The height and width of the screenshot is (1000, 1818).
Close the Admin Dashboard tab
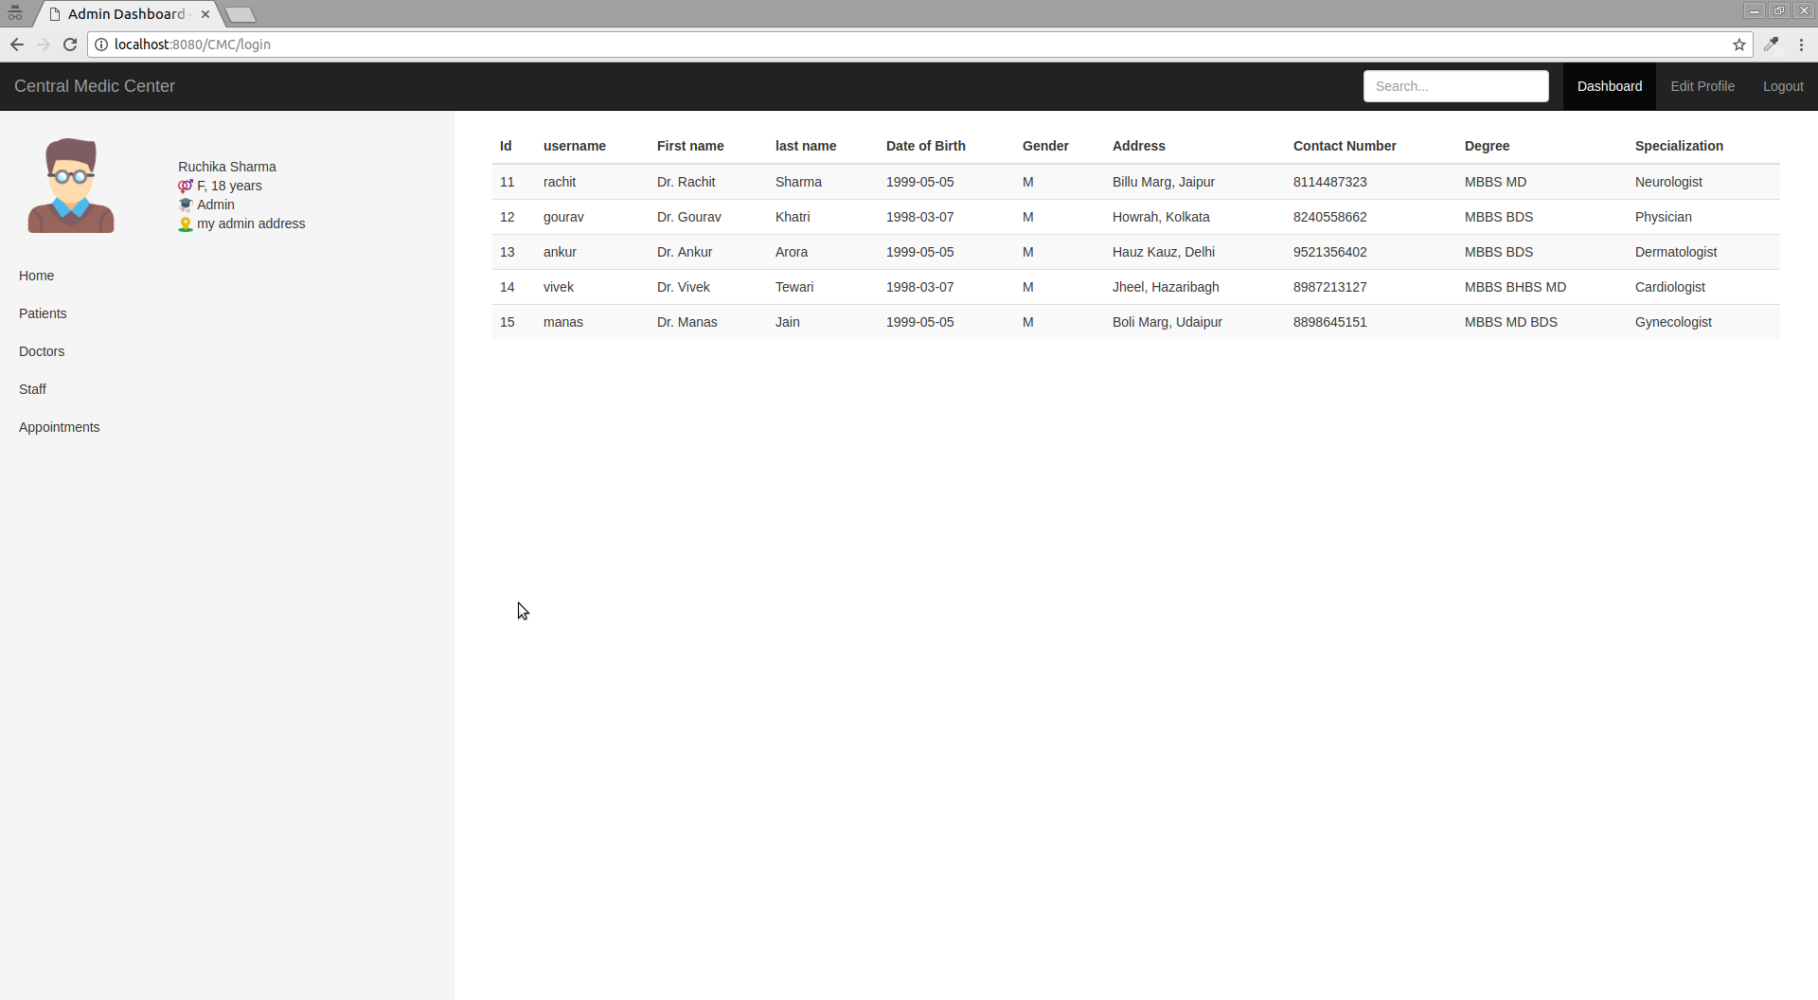tap(205, 14)
